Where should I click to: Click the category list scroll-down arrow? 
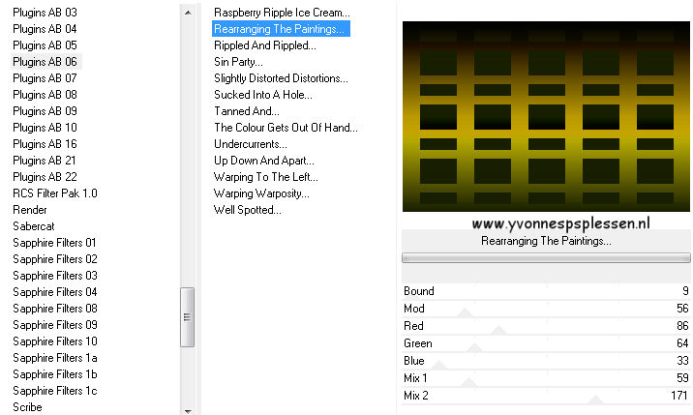point(188,410)
